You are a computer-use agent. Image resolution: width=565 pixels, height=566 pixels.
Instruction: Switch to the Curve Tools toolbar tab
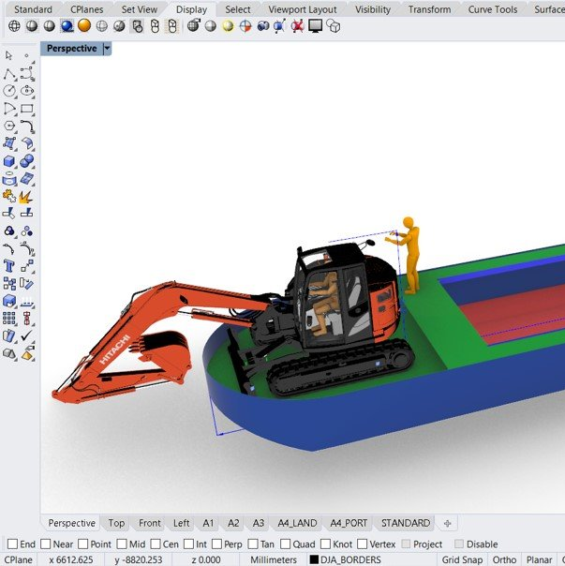[492, 9]
